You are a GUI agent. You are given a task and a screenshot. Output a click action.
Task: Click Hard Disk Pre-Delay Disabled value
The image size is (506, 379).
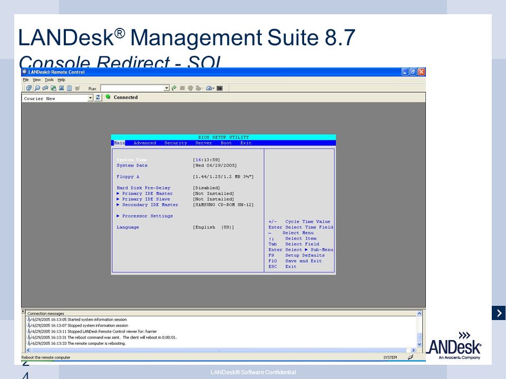[207, 188]
